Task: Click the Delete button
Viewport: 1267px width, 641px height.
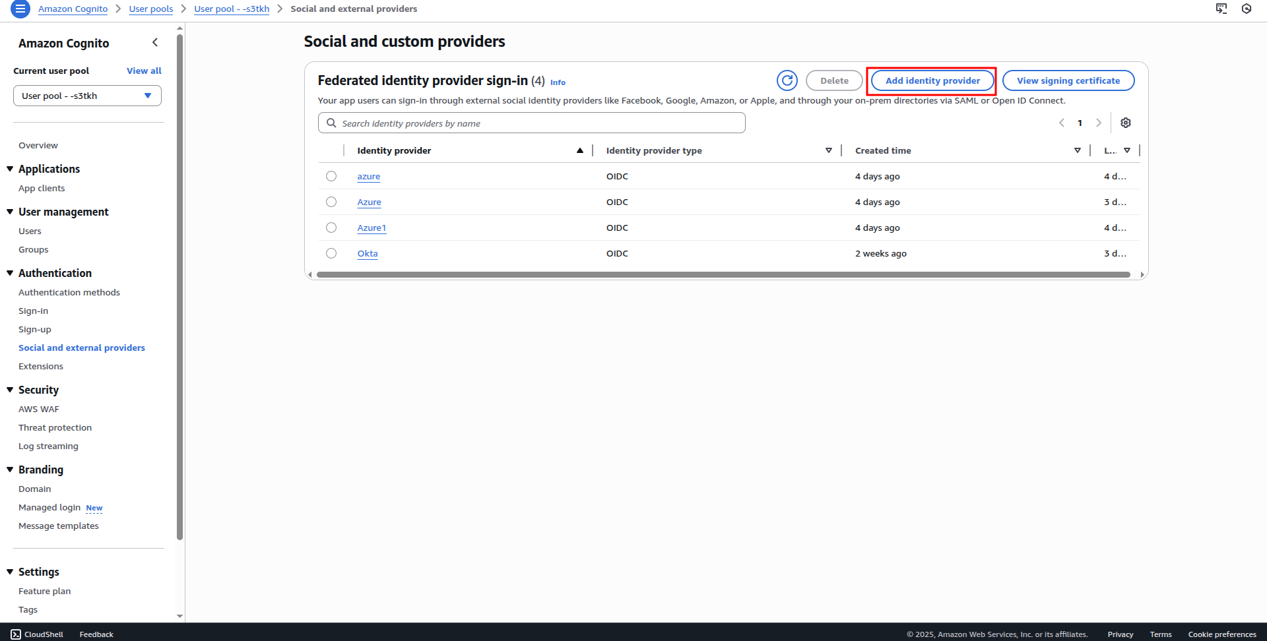Action: pyautogui.click(x=834, y=80)
